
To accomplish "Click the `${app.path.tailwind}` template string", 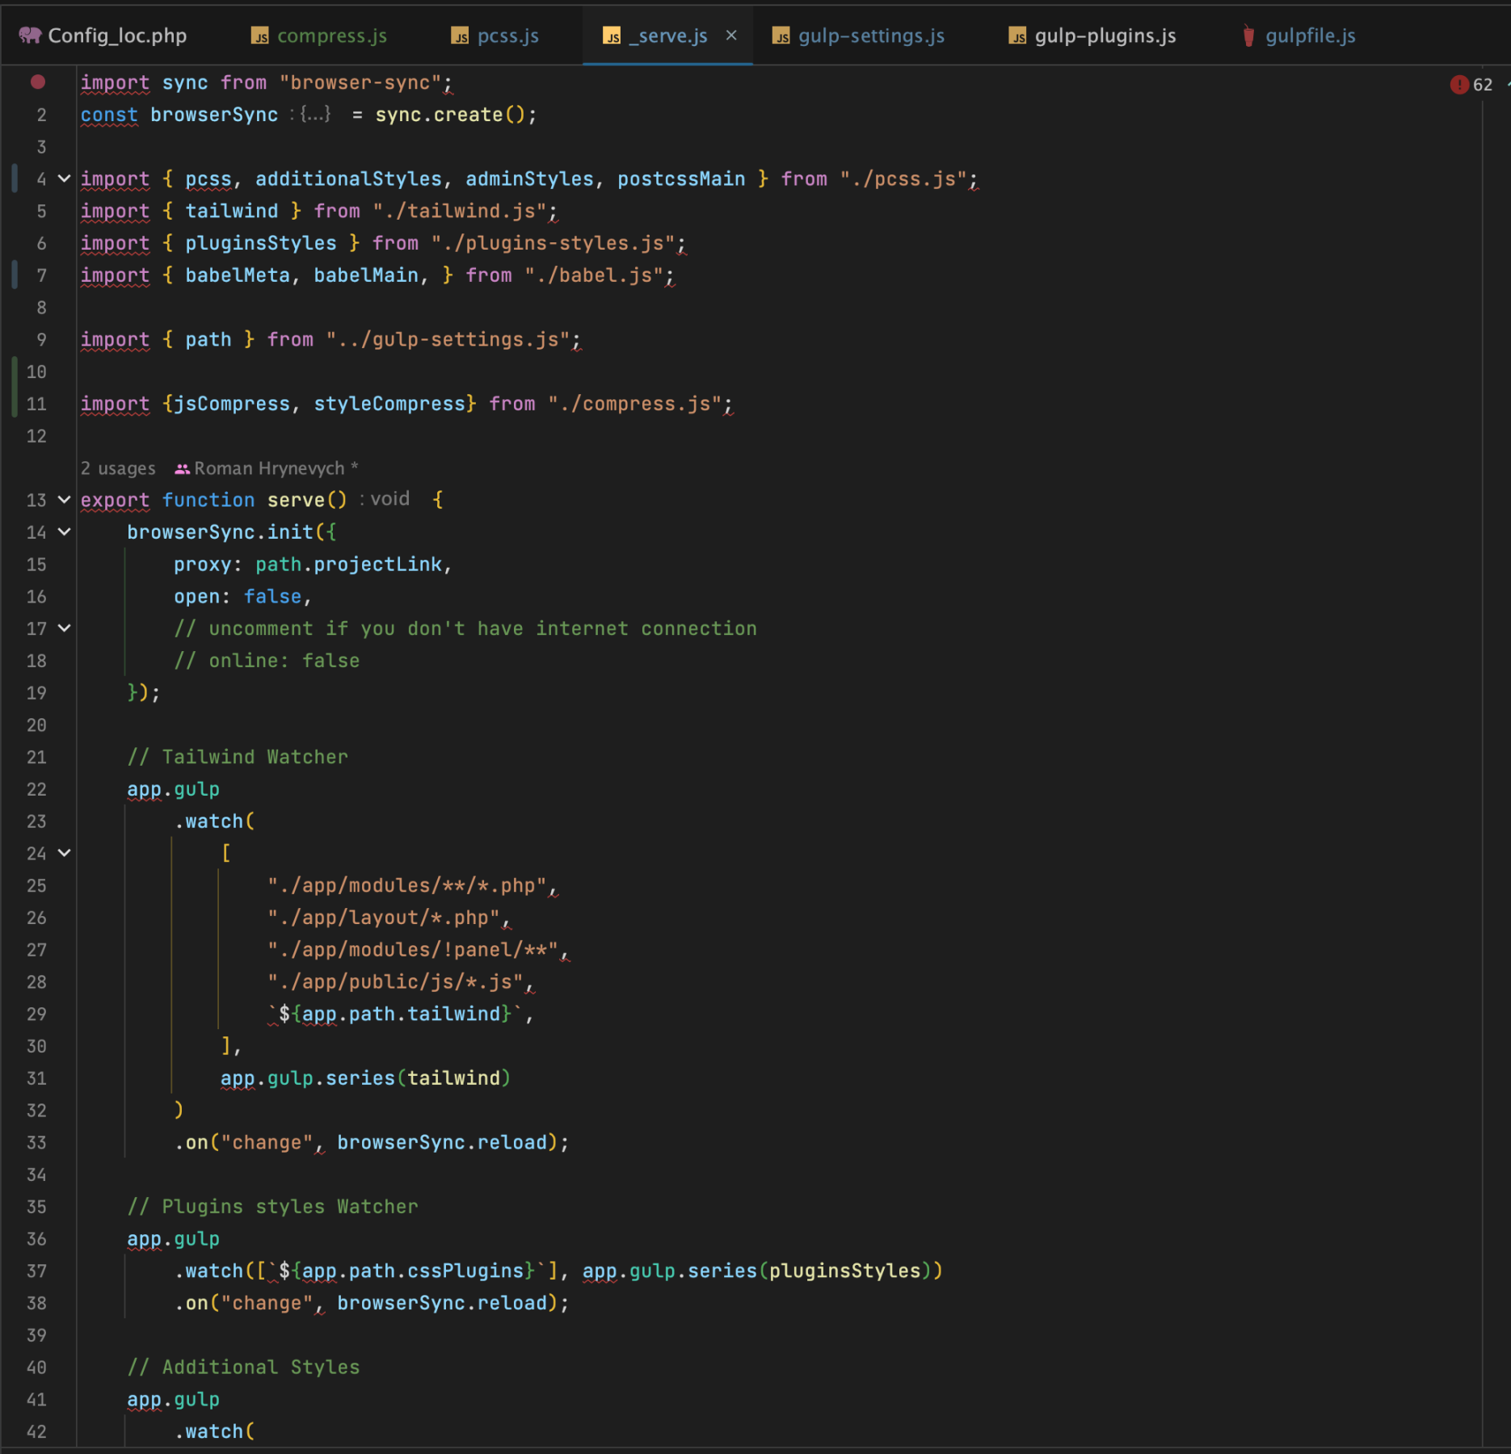I will click(395, 1014).
